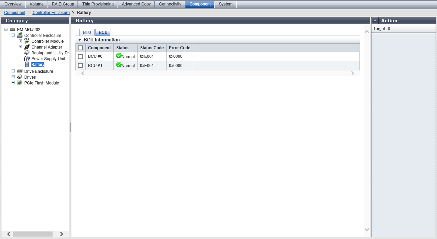Expand the Controller Module tree node

[20, 41]
